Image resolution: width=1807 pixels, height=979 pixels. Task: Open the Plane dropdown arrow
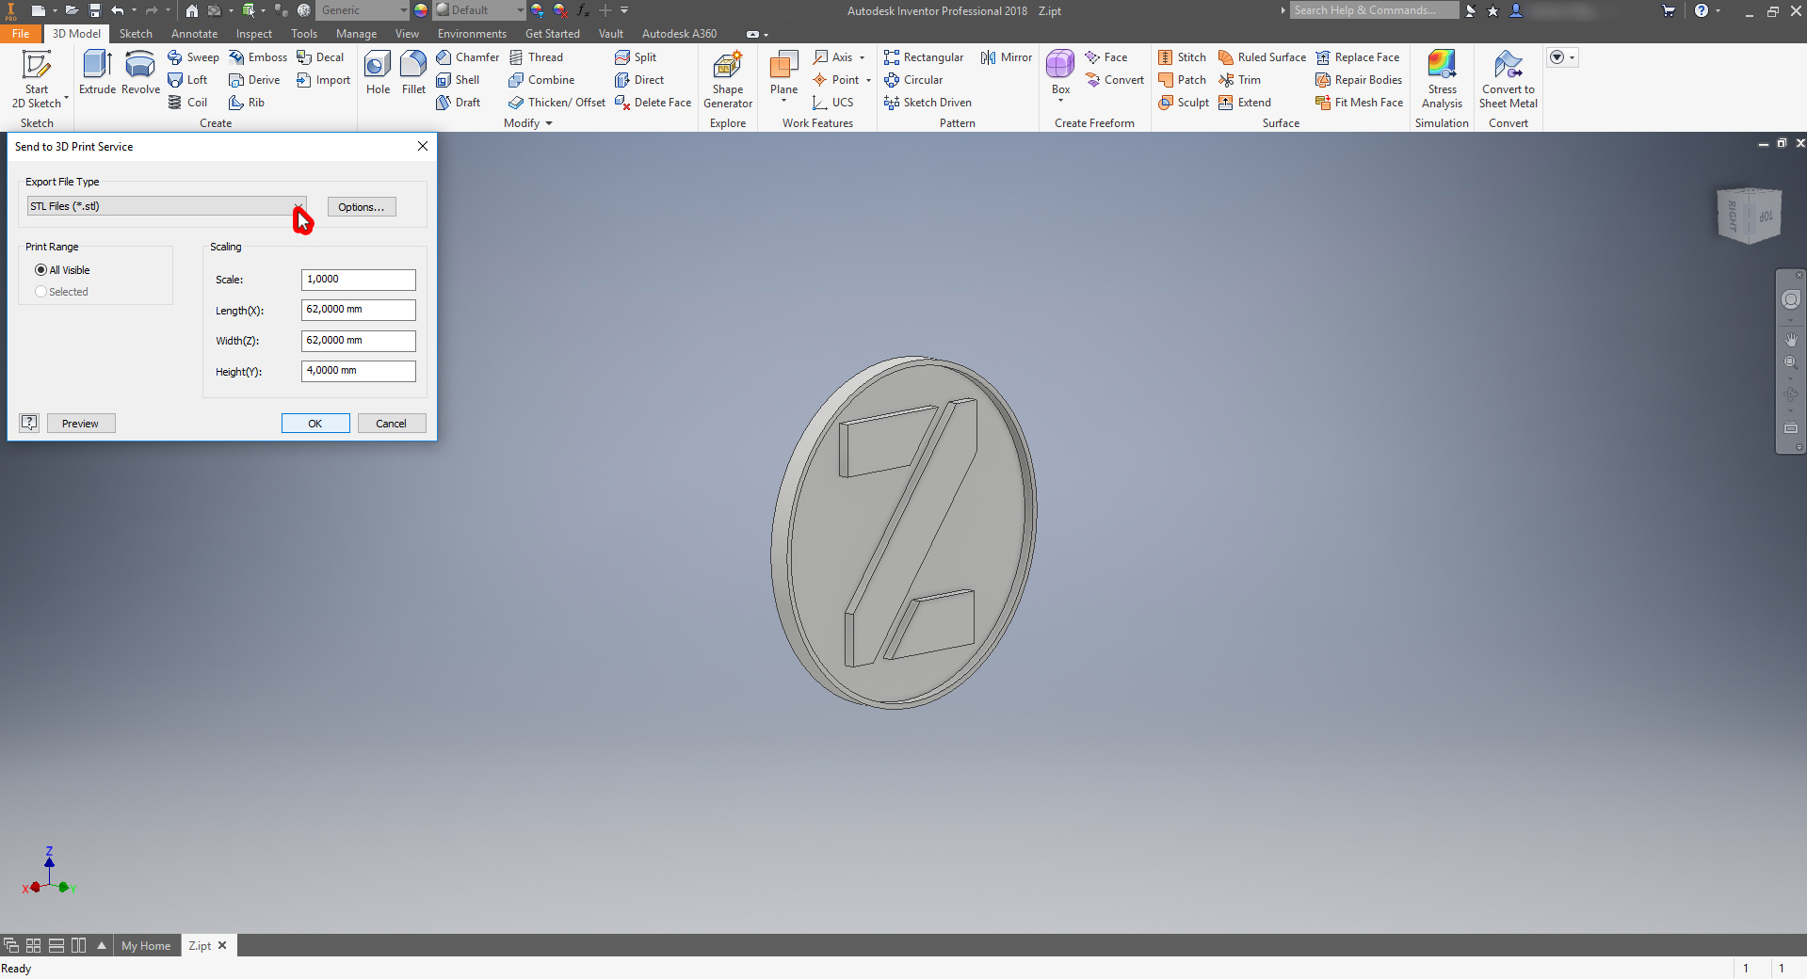pos(783,101)
